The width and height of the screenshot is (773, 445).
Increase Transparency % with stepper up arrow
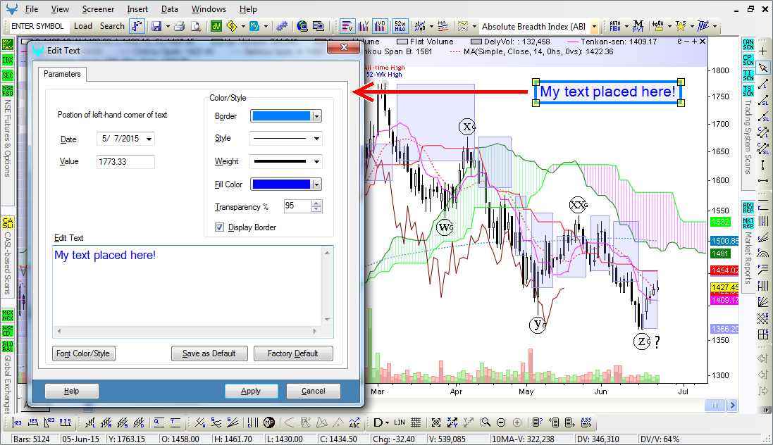pyautogui.click(x=316, y=203)
